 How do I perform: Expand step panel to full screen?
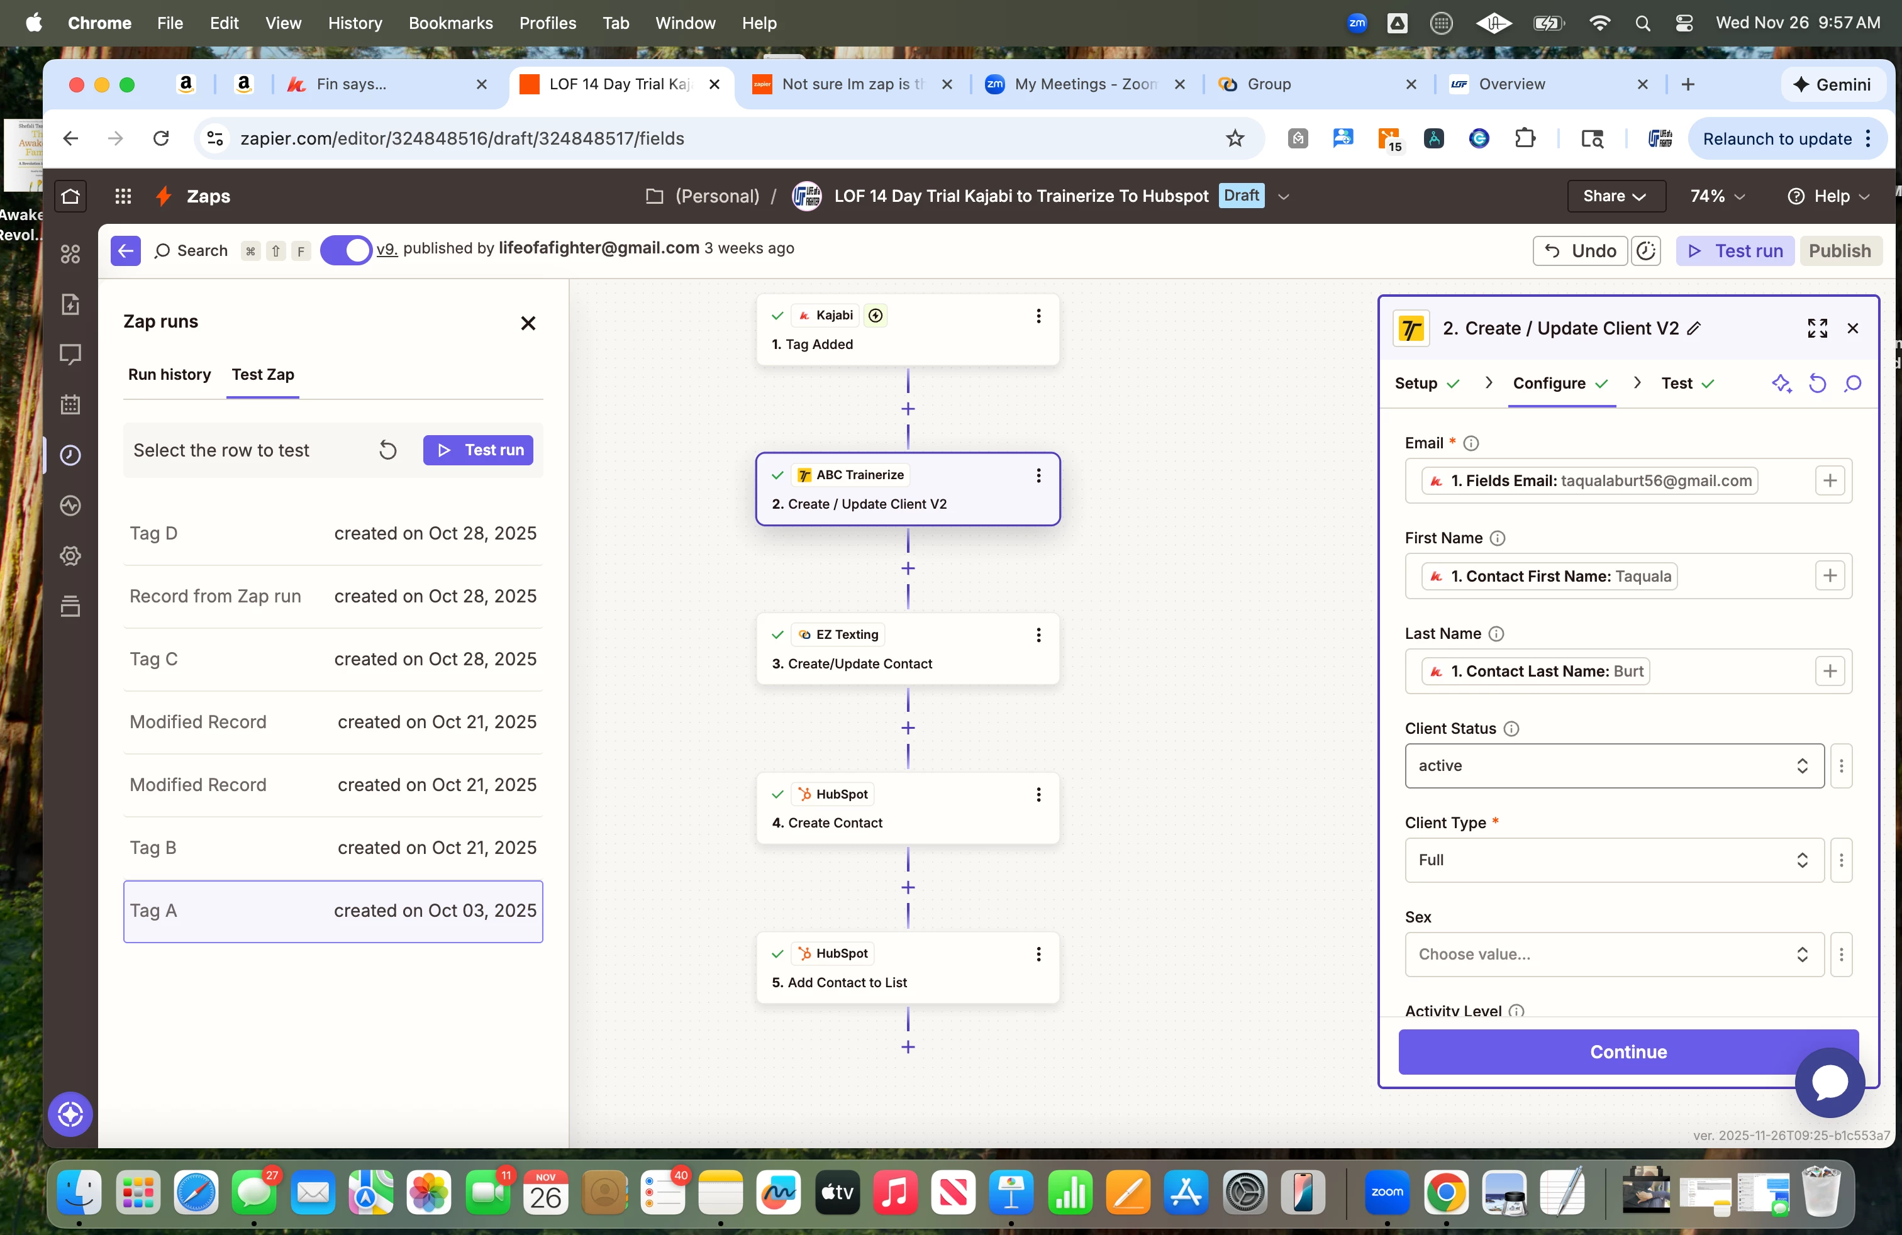(1816, 328)
